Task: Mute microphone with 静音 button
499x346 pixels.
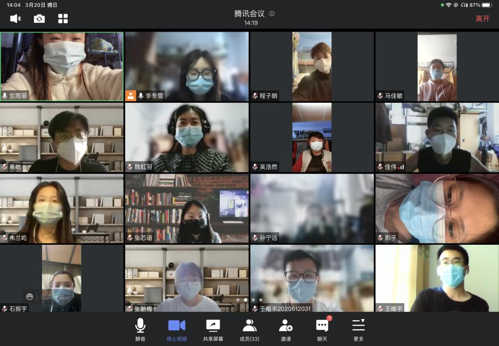Action: click(140, 329)
